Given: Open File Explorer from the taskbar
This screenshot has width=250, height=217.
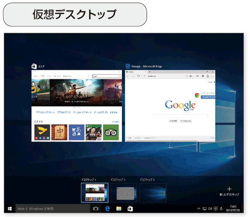Looking at the screenshot, I should click(119, 209).
